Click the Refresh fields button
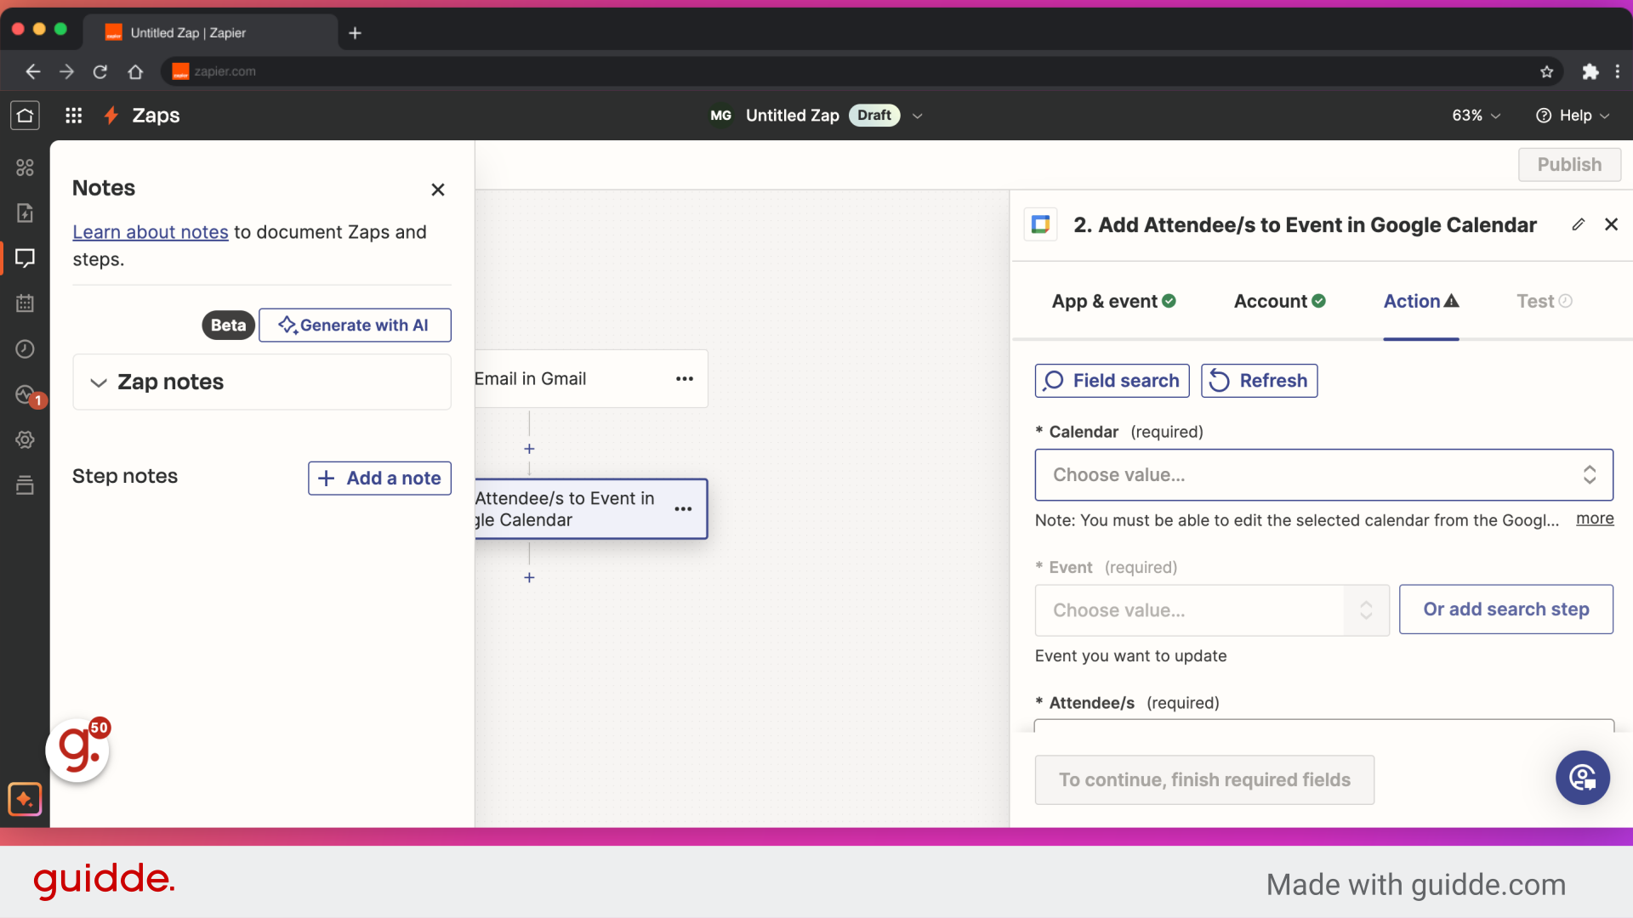 click(1260, 381)
